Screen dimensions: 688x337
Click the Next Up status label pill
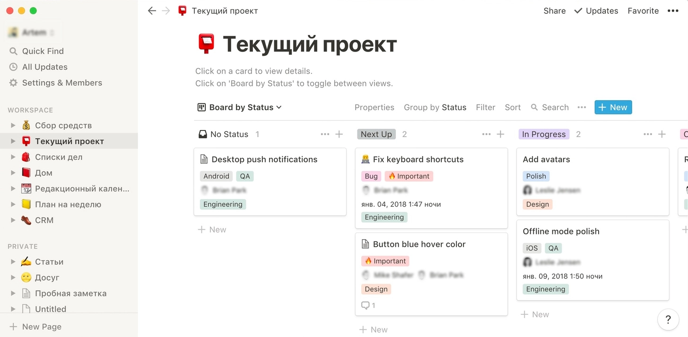point(376,134)
